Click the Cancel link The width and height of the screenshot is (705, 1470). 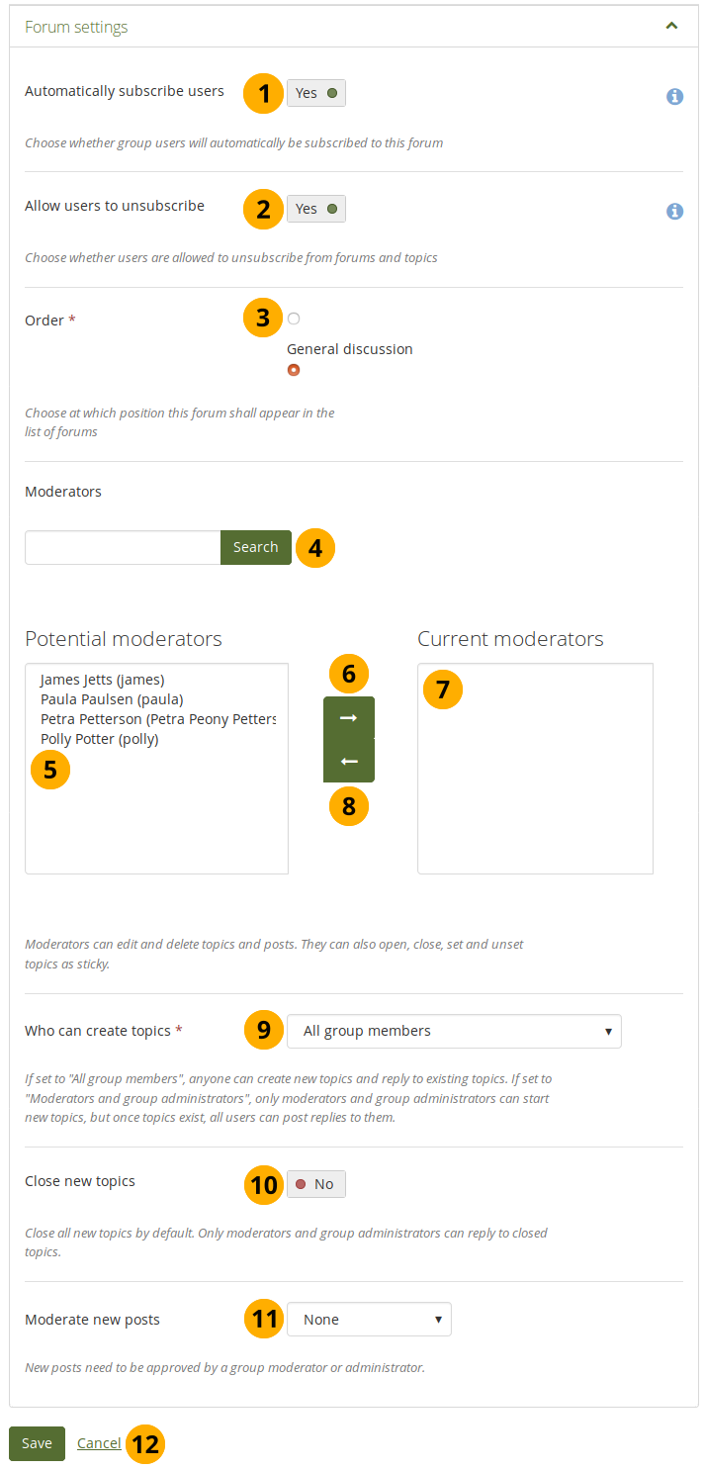tap(99, 1443)
